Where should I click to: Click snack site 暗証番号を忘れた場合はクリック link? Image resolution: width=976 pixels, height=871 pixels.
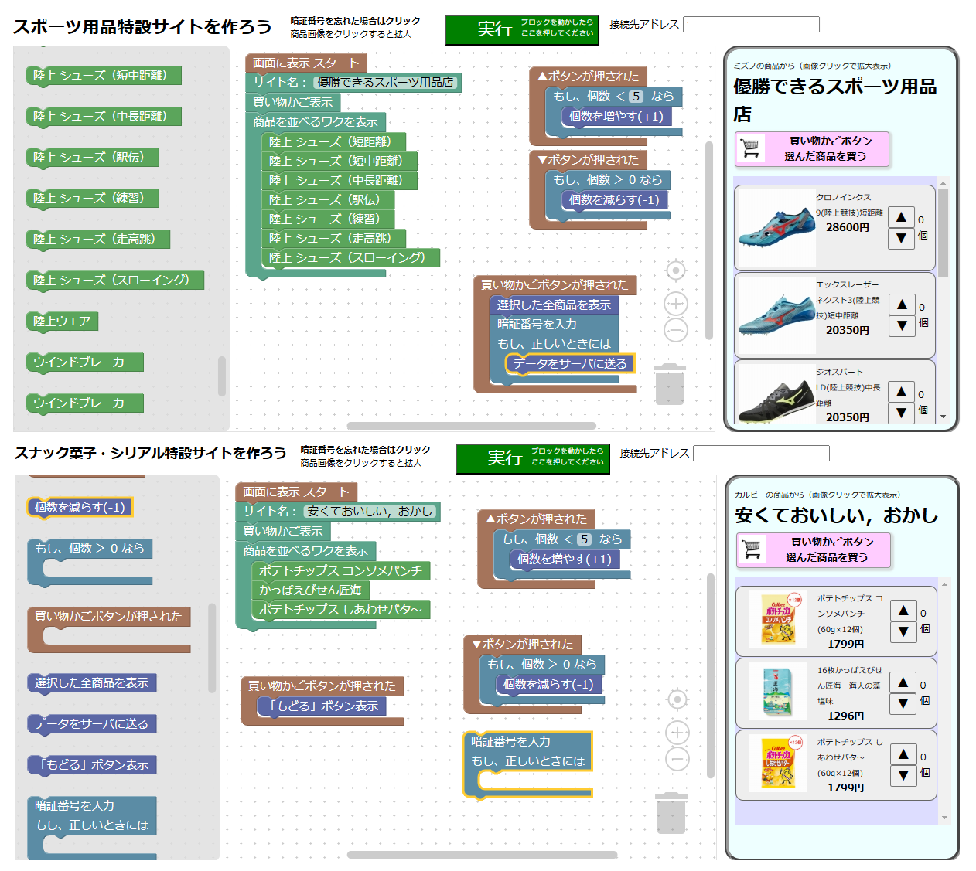pos(366,450)
